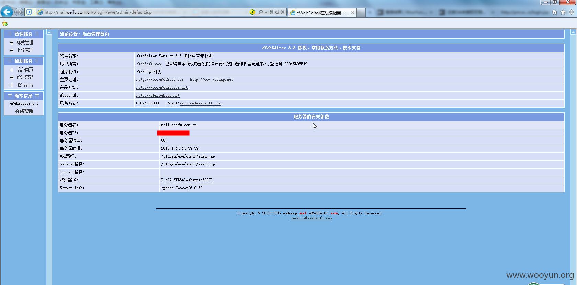Click the footer service@ewebsoft.com link

click(311, 218)
